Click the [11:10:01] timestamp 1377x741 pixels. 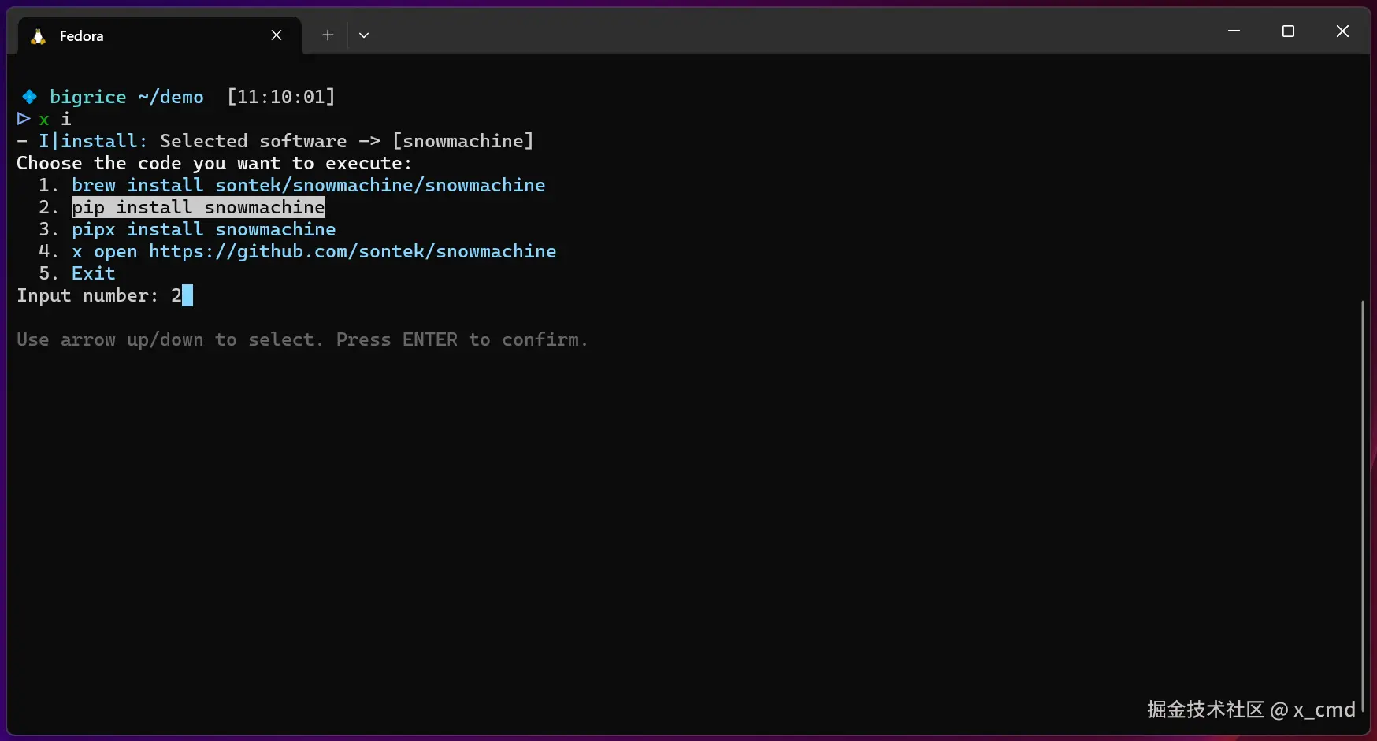280,97
